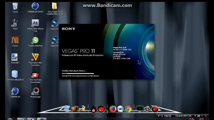Launch Google Chrome from the dock
Viewport: 214px width, 120px height.
[x=128, y=109]
